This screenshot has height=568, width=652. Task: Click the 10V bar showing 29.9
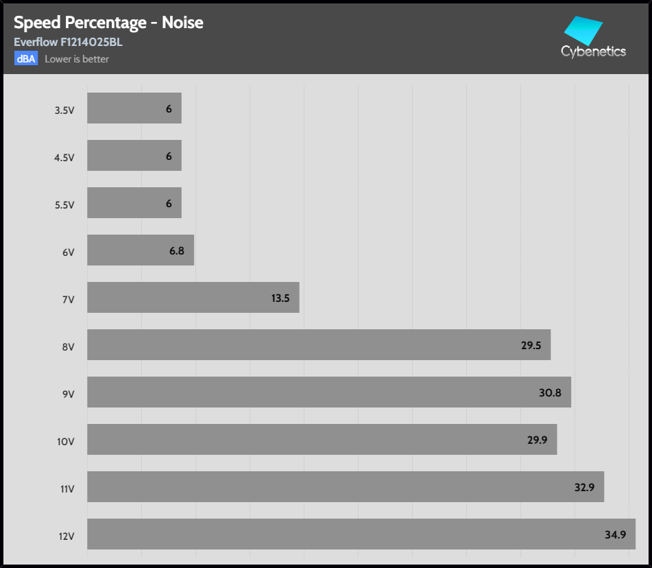point(322,440)
